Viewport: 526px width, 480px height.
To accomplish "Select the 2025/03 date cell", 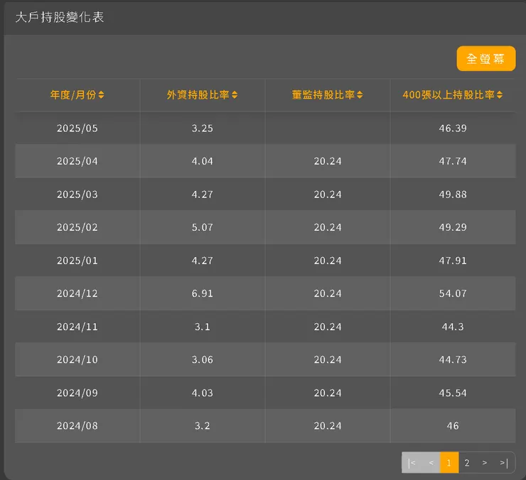I will pyautogui.click(x=77, y=195).
